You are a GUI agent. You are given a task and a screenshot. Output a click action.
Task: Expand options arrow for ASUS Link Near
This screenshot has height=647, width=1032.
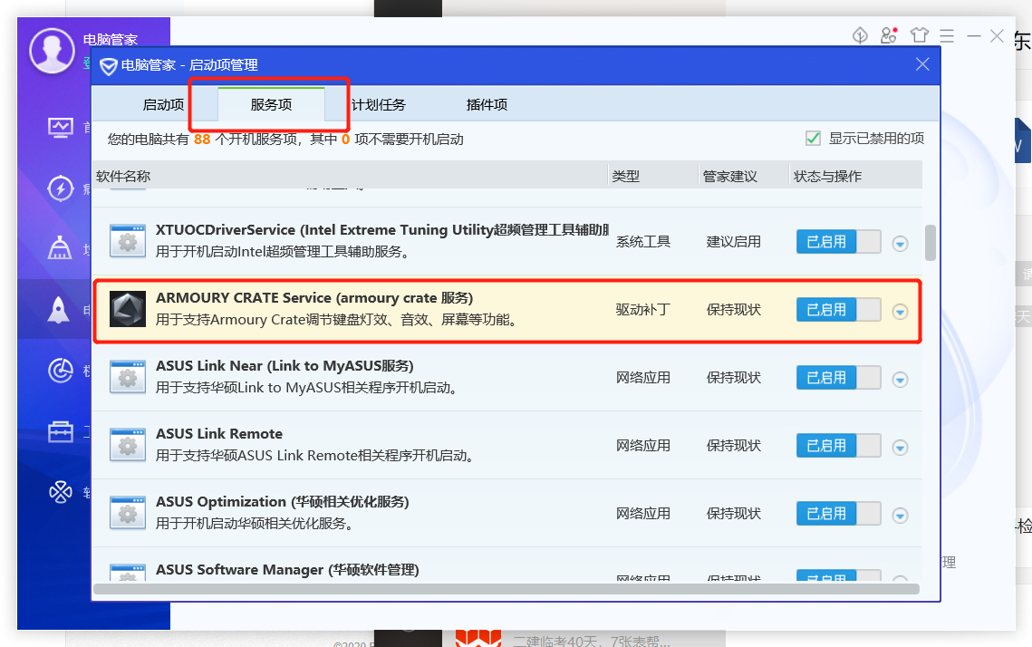tap(901, 380)
